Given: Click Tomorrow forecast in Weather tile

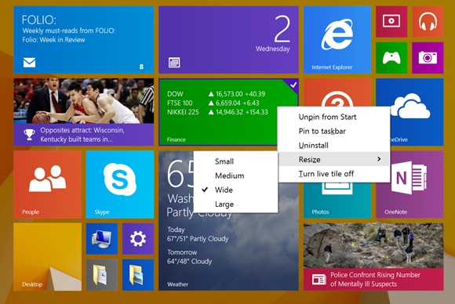Looking at the screenshot, I should [190, 257].
